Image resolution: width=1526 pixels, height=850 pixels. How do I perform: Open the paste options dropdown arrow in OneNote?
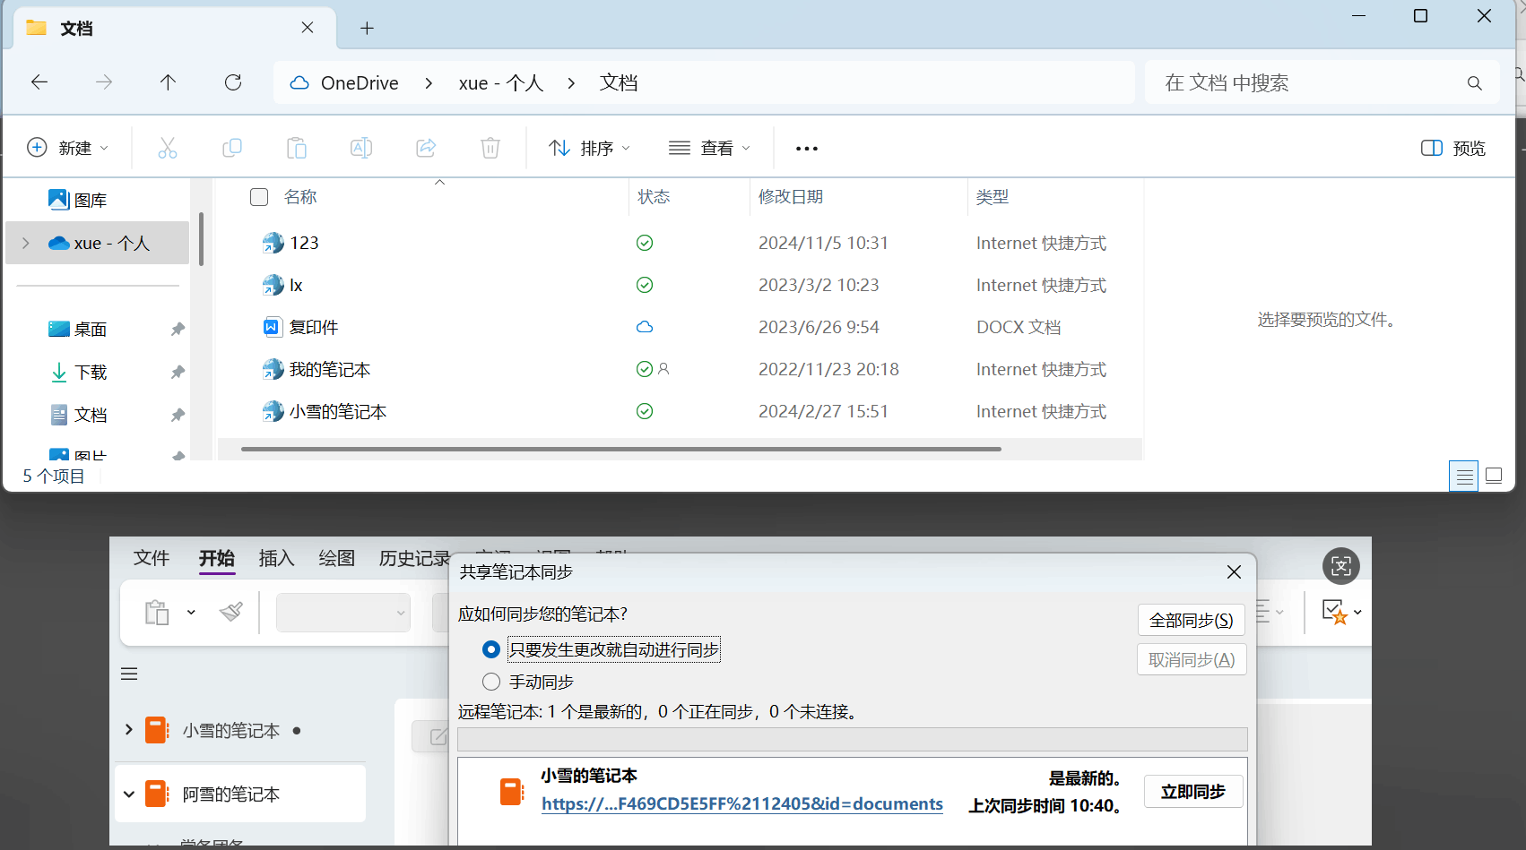(x=191, y=613)
